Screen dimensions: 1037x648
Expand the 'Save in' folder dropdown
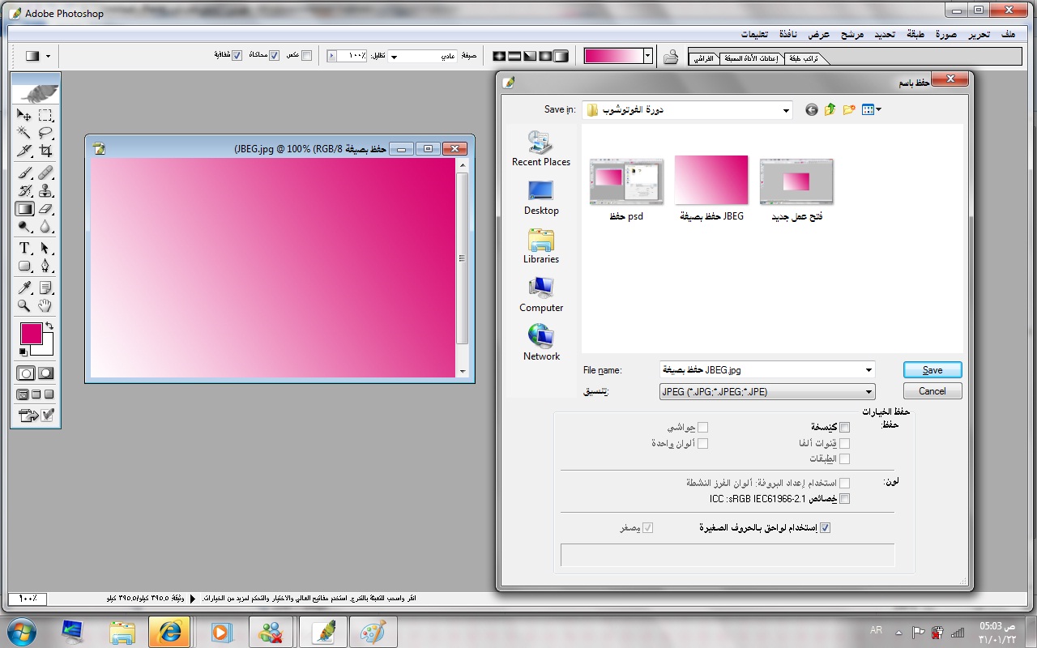(x=785, y=110)
